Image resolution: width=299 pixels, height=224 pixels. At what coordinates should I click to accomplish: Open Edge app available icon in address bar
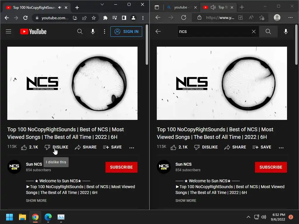(x=241, y=17)
